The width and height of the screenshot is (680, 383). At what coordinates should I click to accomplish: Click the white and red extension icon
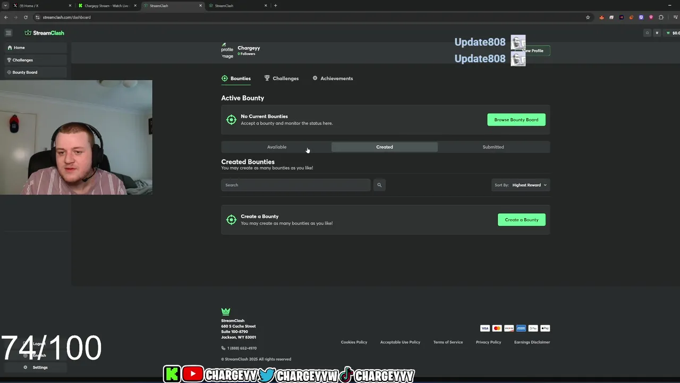[x=611, y=17]
